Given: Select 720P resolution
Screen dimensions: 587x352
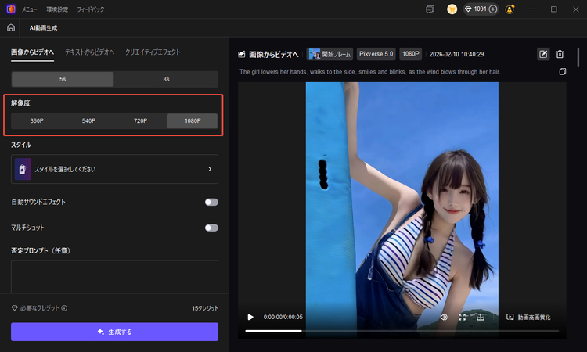Looking at the screenshot, I should click(140, 120).
